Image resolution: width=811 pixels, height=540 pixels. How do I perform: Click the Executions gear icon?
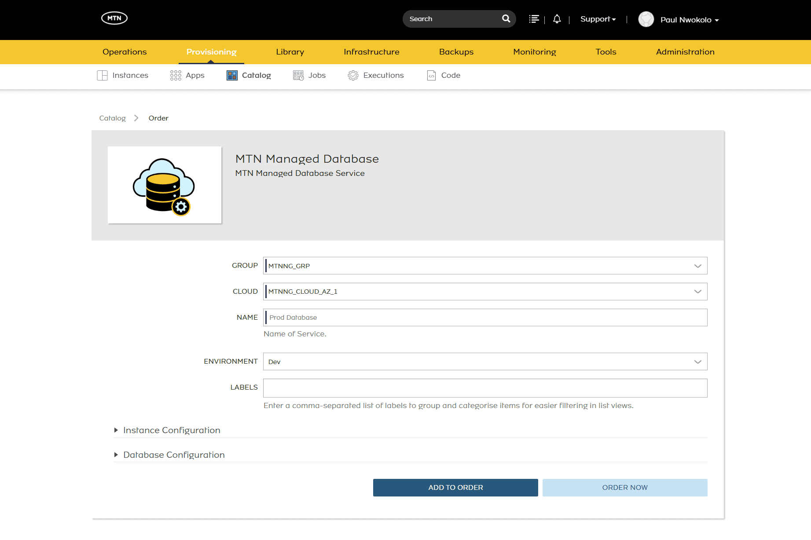353,75
